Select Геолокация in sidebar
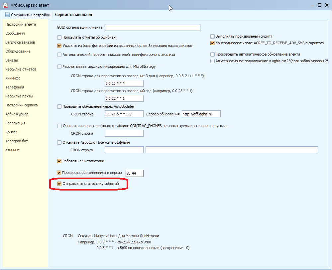Viewport: 332px width, 270px height. 16,123
